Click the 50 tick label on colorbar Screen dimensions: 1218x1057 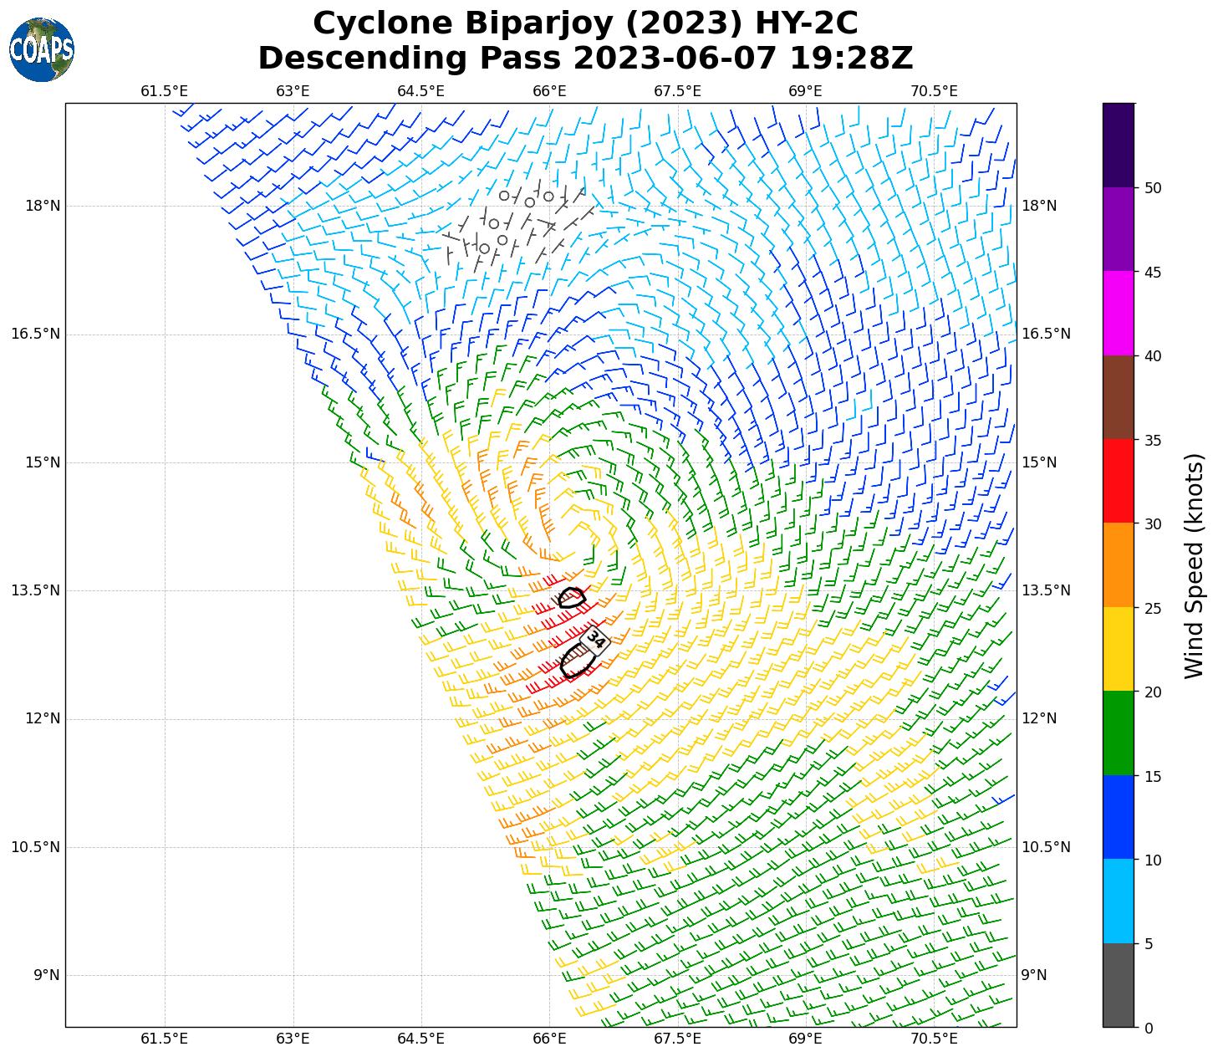(x=1153, y=188)
